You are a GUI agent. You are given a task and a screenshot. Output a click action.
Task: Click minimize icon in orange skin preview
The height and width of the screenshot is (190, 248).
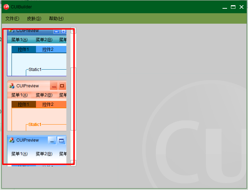tap(54, 86)
